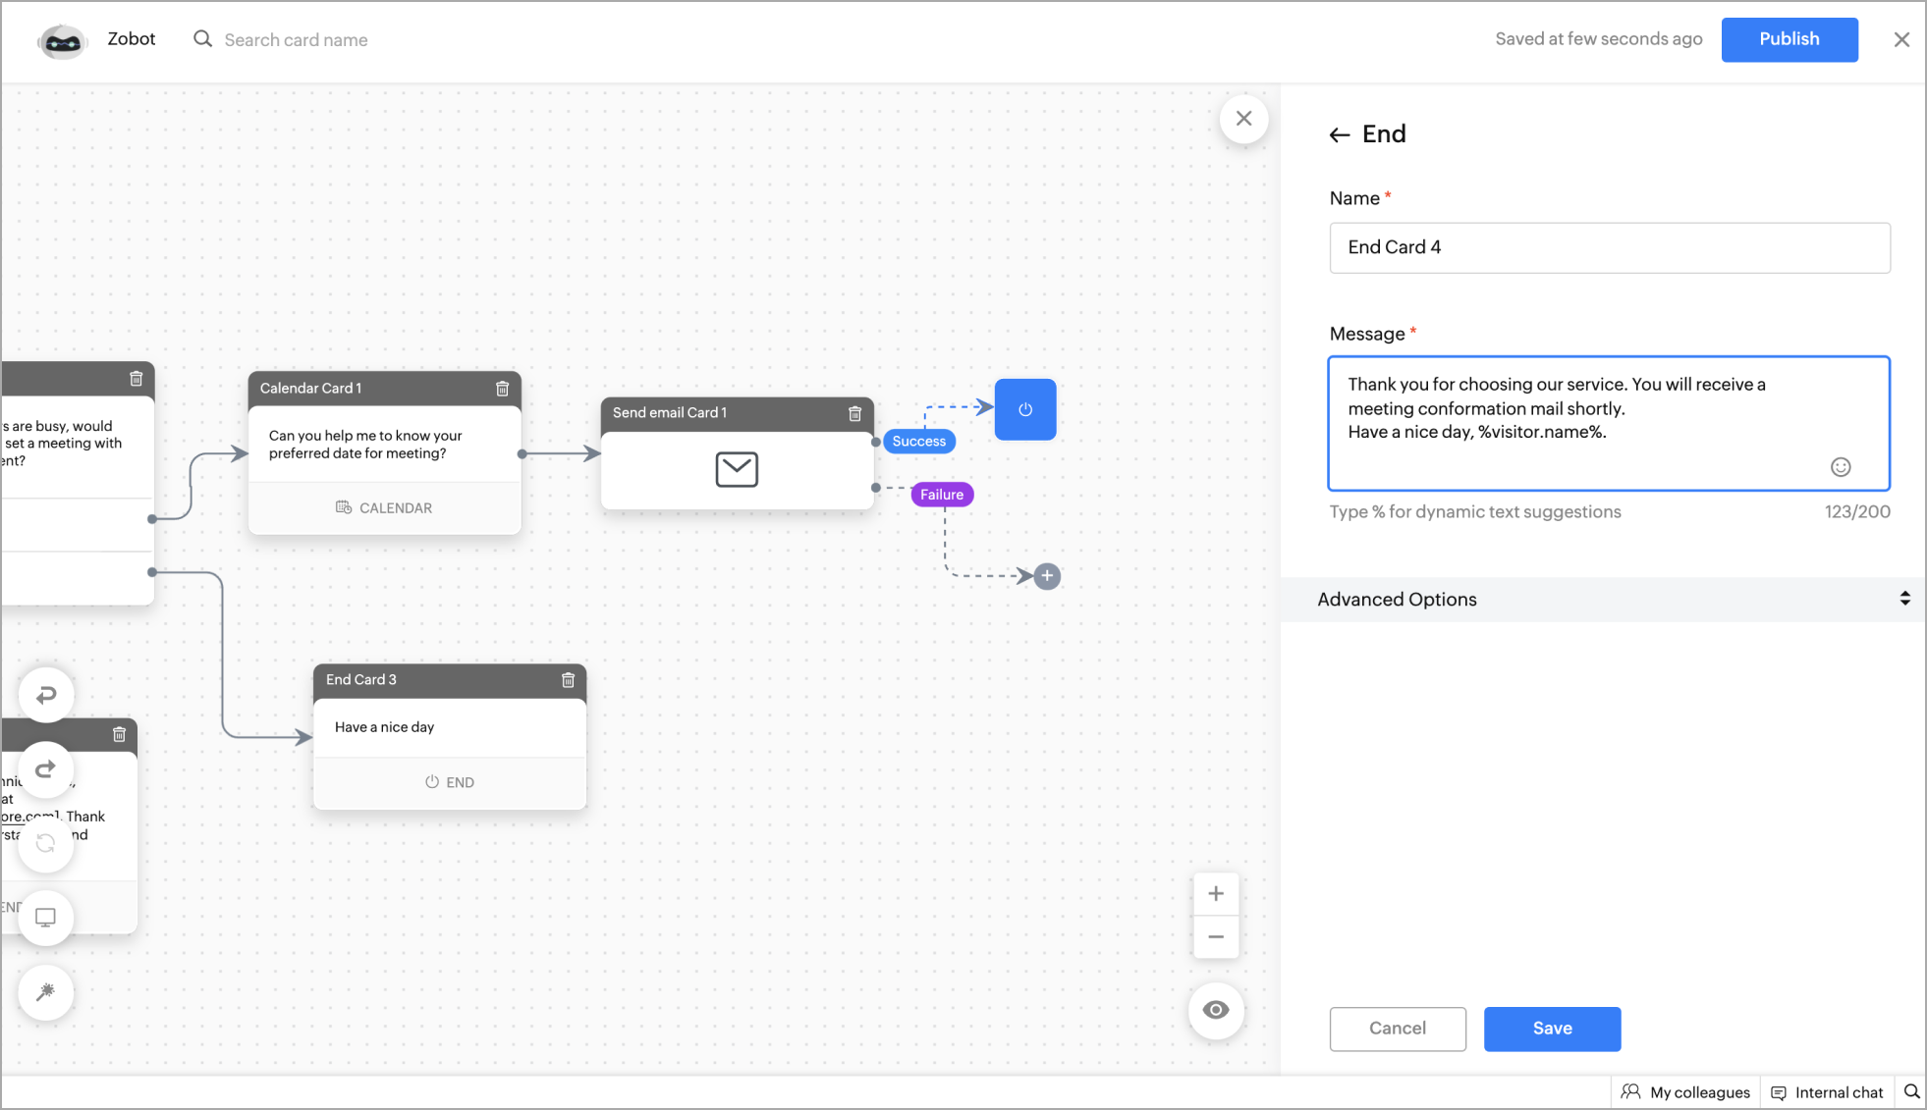This screenshot has width=1927, height=1110.
Task: Click the monitor screen button
Action: pos(46,918)
